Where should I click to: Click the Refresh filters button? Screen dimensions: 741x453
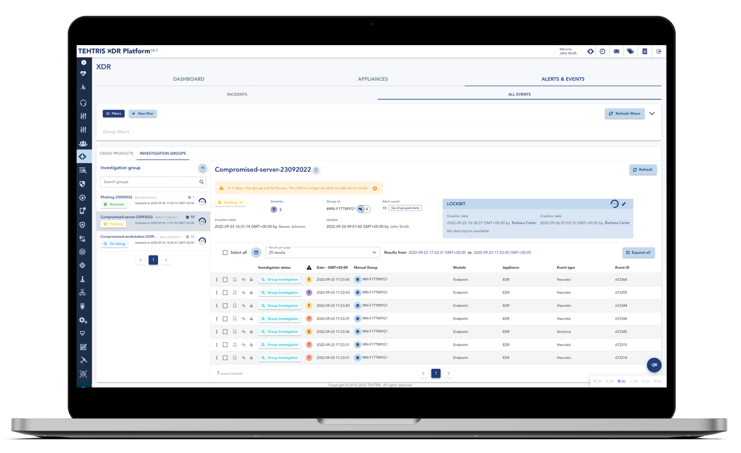coord(624,113)
